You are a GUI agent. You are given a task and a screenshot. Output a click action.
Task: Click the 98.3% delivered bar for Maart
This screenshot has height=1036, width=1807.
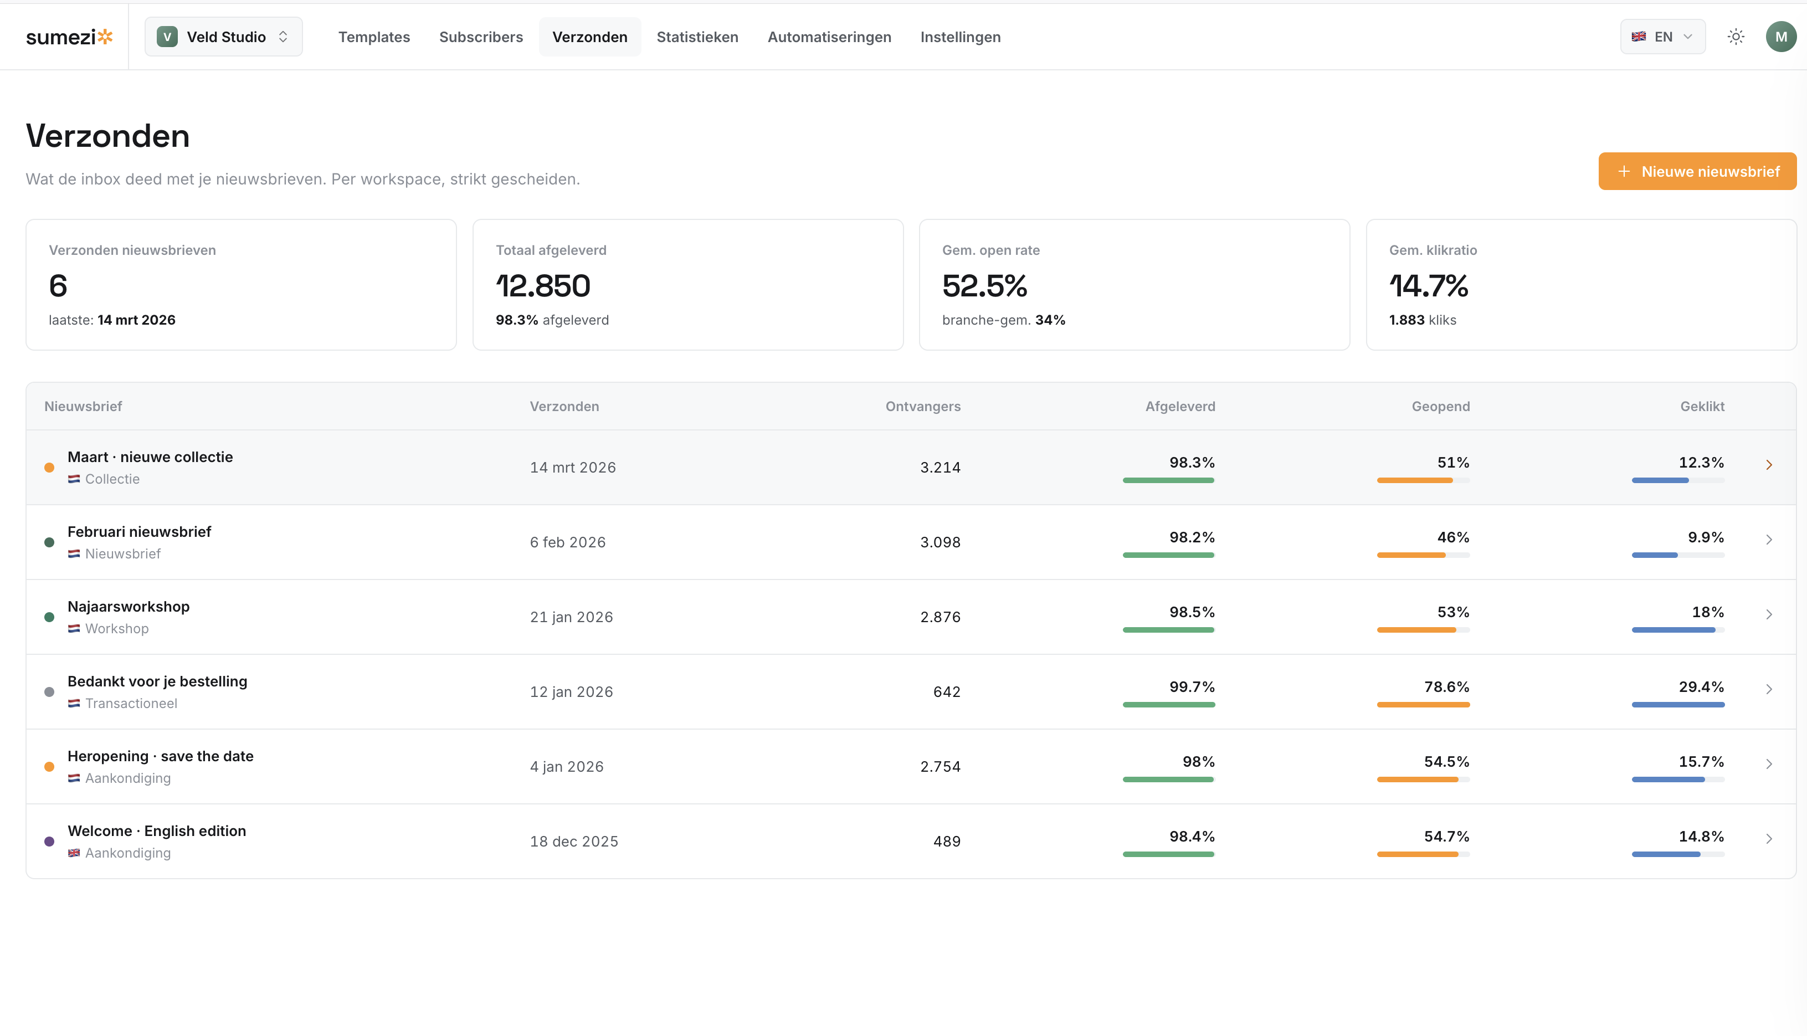1168,480
